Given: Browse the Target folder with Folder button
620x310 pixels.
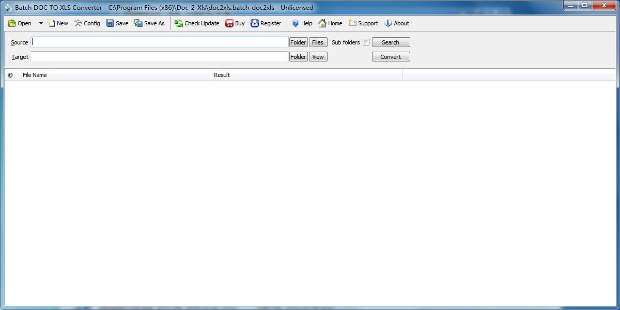Looking at the screenshot, I should pyautogui.click(x=298, y=57).
